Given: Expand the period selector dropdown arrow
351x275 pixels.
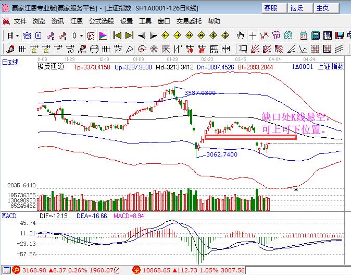Looking at the screenshot, I should (x=17, y=35).
